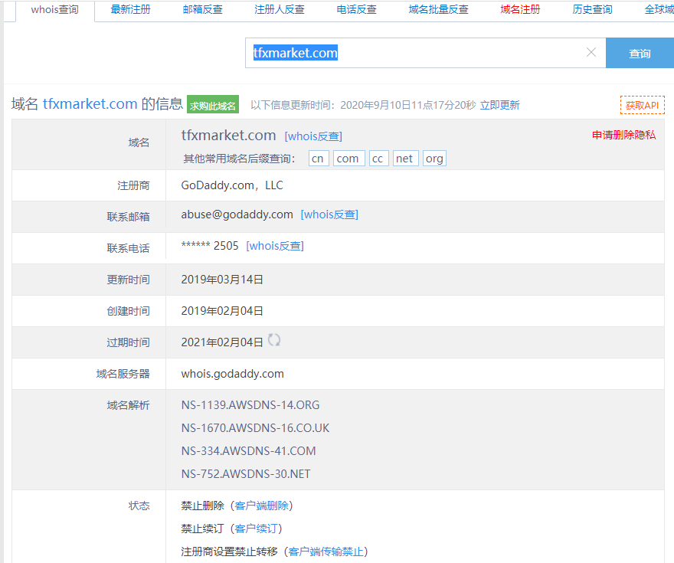Open the 客户端删除 status link
The height and width of the screenshot is (563, 674).
pos(262,506)
